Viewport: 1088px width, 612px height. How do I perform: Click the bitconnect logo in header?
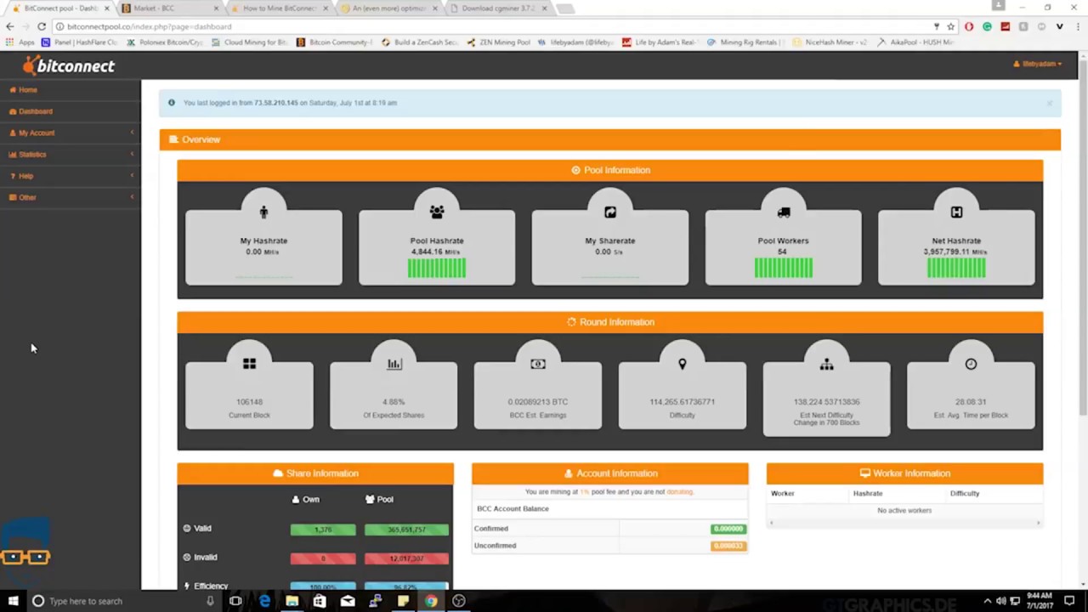69,65
